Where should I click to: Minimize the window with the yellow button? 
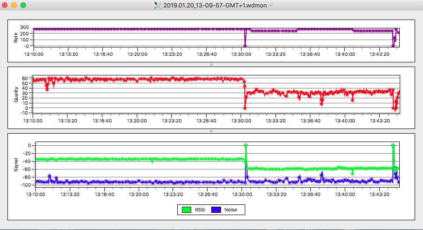(14, 5)
